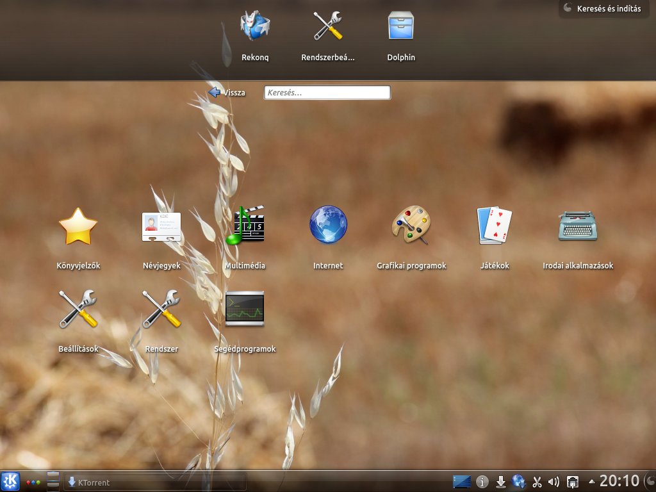Open the globe tray icon
The image size is (656, 492).
pos(519,482)
